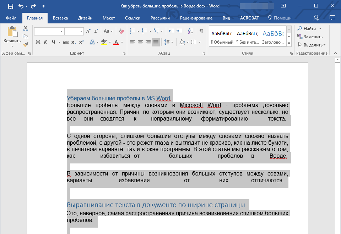This screenshot has width=341, height=234.
Task: Click the Save icon in the title bar
Action: click(10, 6)
